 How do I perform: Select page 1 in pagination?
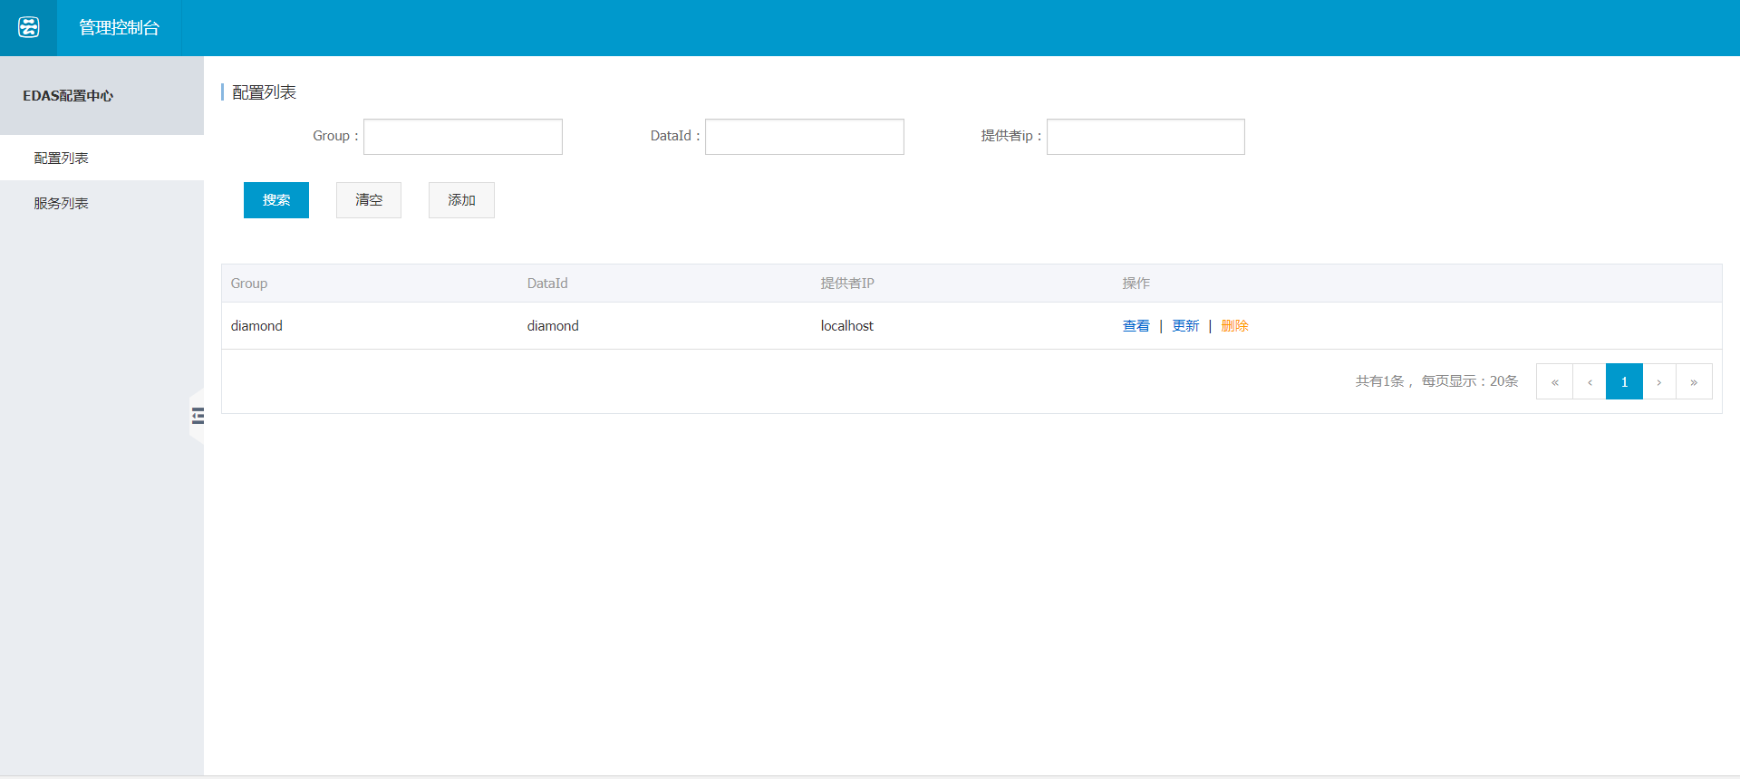(1624, 381)
